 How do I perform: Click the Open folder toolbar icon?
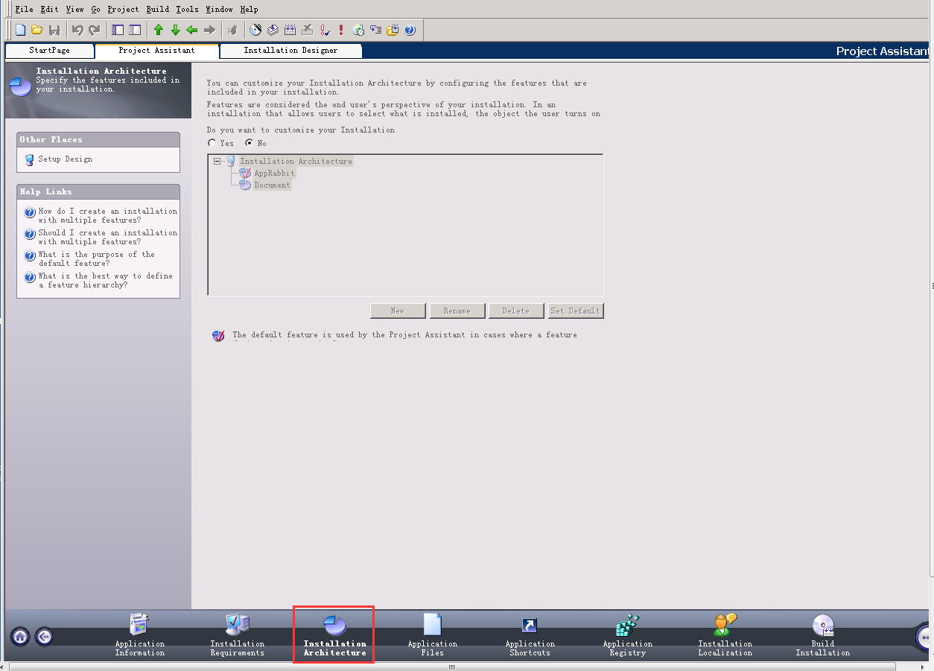pos(36,31)
